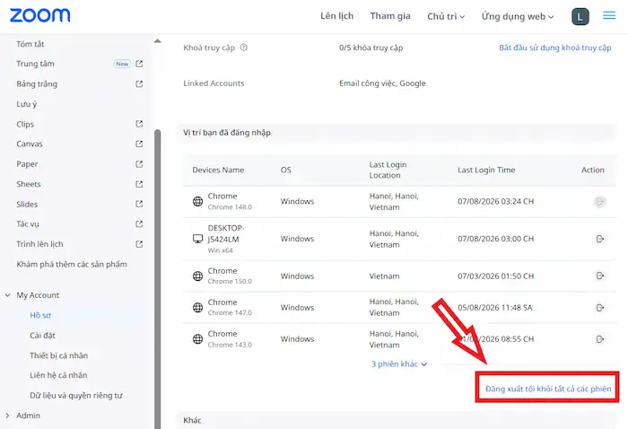This screenshot has width=628, height=429.
Task: Sign out the Chrome 143.0 session
Action: pyautogui.click(x=599, y=339)
